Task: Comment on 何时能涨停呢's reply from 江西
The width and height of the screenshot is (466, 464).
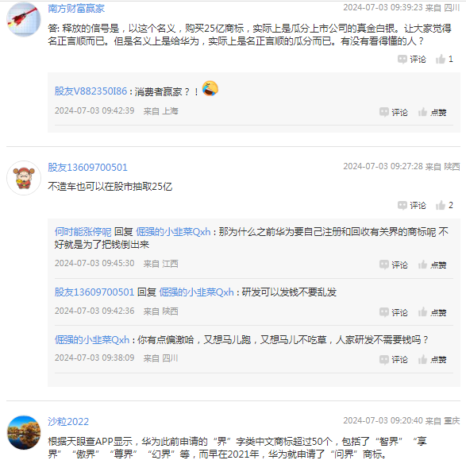Action: point(394,265)
